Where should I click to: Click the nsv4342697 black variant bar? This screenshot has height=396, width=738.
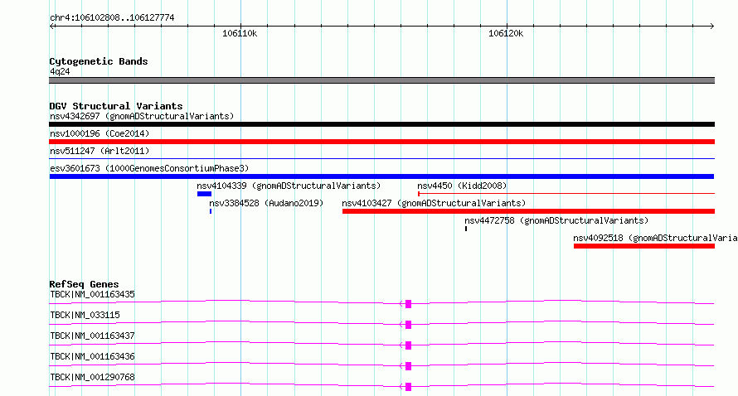(381, 124)
